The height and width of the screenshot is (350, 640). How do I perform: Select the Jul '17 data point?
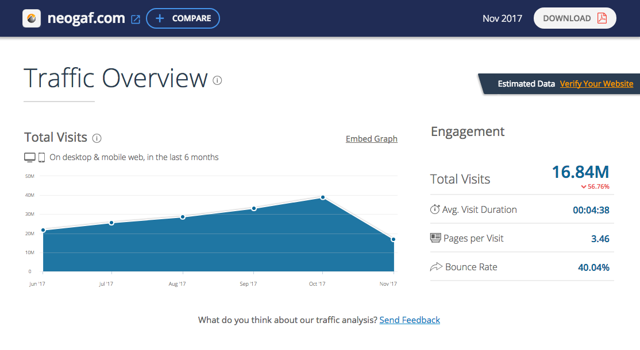pyautogui.click(x=111, y=223)
